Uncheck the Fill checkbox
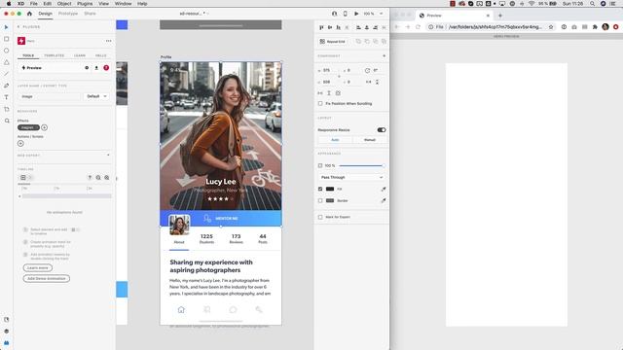Viewport: 623px width, 350px height. point(320,189)
